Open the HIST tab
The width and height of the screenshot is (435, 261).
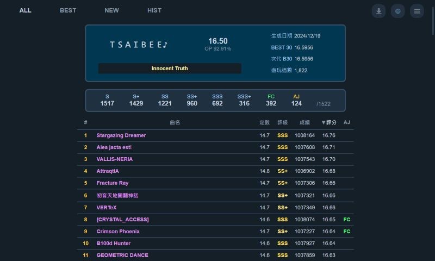tap(154, 10)
